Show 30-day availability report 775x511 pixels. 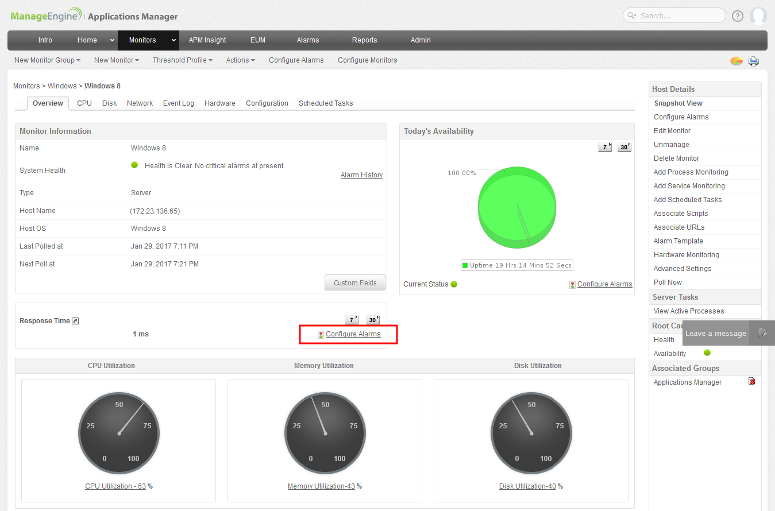tap(624, 147)
